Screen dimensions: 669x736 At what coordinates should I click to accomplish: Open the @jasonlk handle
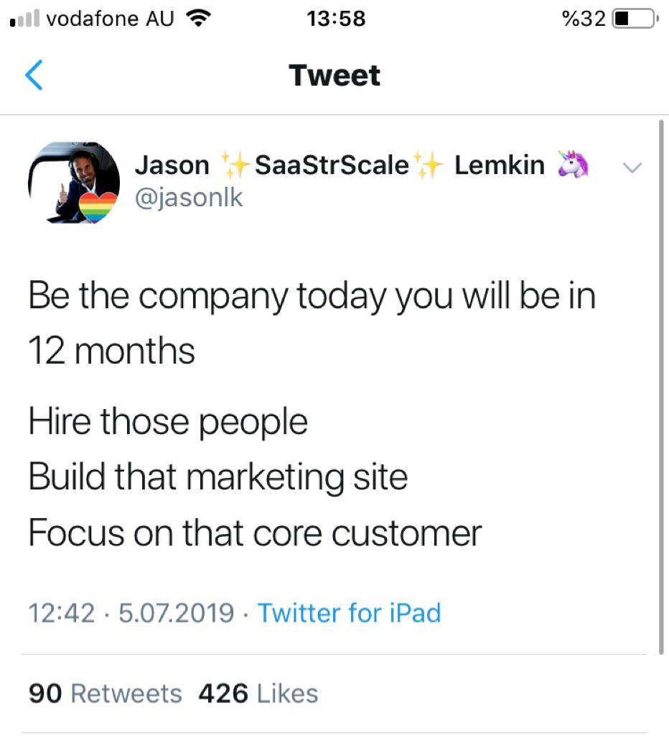(x=189, y=196)
